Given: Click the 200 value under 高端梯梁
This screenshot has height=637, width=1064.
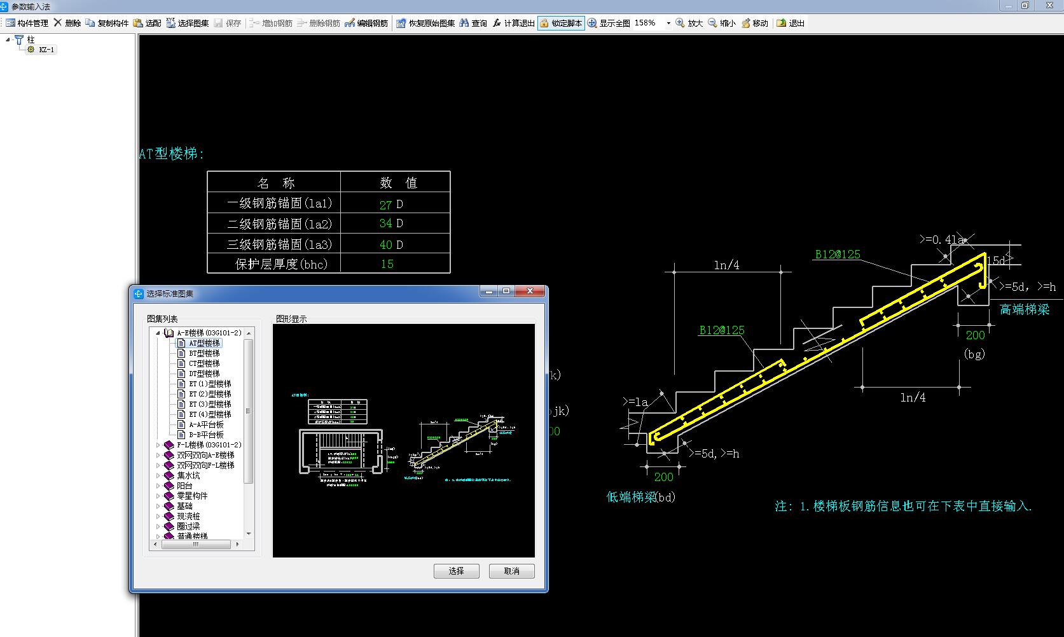Looking at the screenshot, I should pyautogui.click(x=975, y=335).
